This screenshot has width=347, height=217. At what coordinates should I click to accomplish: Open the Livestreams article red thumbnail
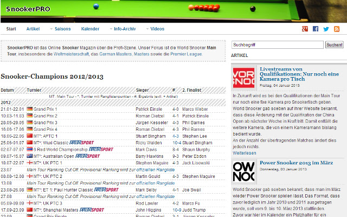point(243,78)
